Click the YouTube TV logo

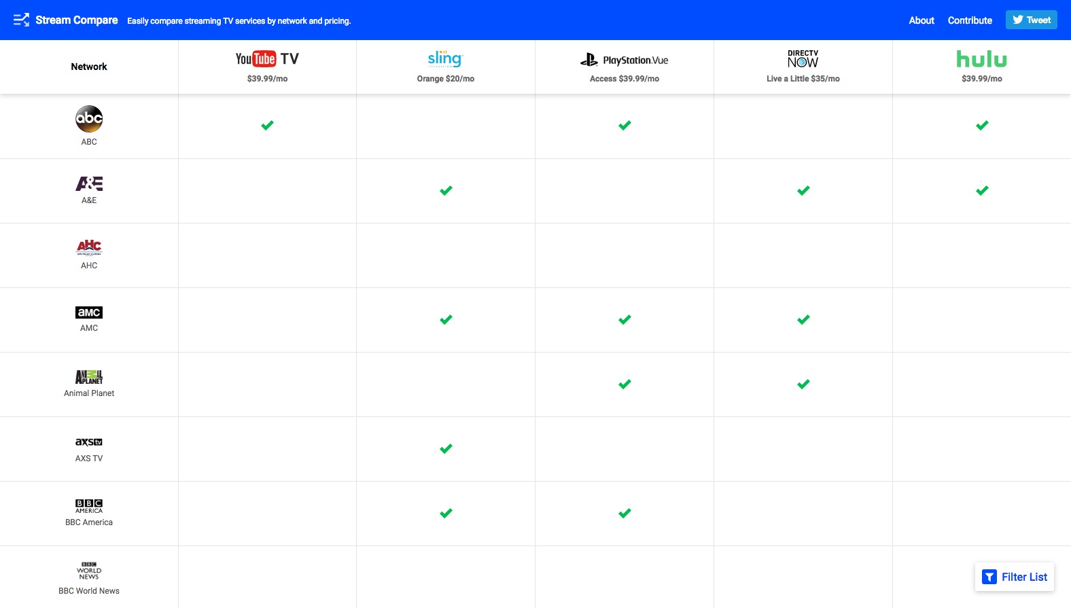point(267,59)
